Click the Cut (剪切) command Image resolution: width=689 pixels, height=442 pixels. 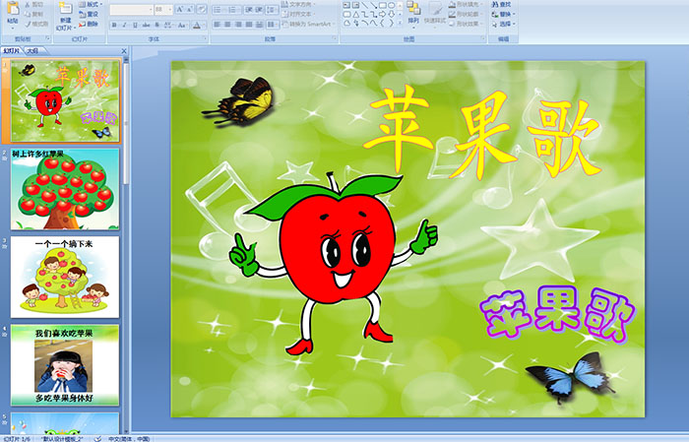coord(34,4)
